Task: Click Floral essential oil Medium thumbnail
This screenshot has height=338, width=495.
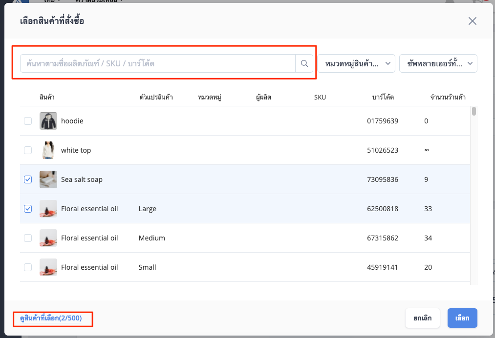Action: click(x=48, y=238)
